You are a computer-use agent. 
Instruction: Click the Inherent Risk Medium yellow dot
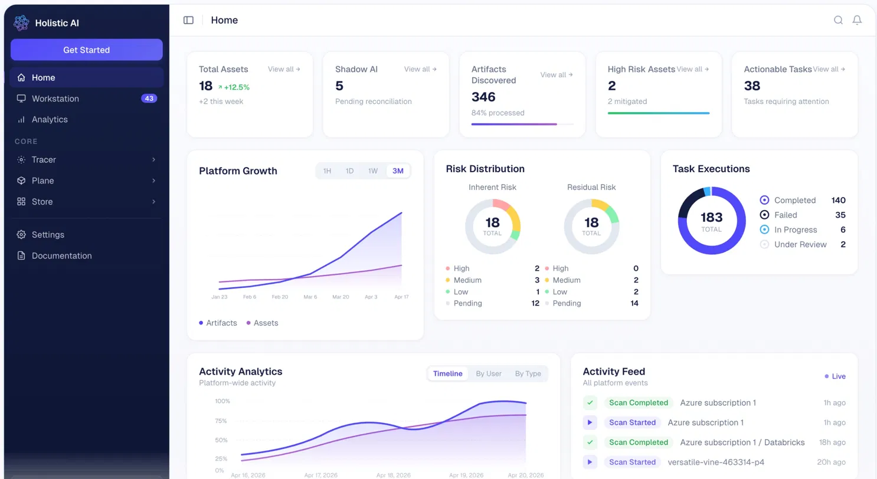pos(448,280)
